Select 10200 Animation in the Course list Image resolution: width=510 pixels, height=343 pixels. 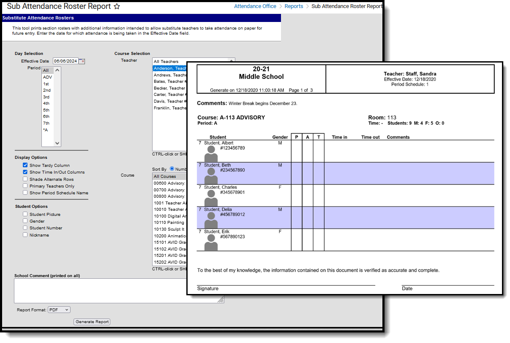(x=170, y=236)
